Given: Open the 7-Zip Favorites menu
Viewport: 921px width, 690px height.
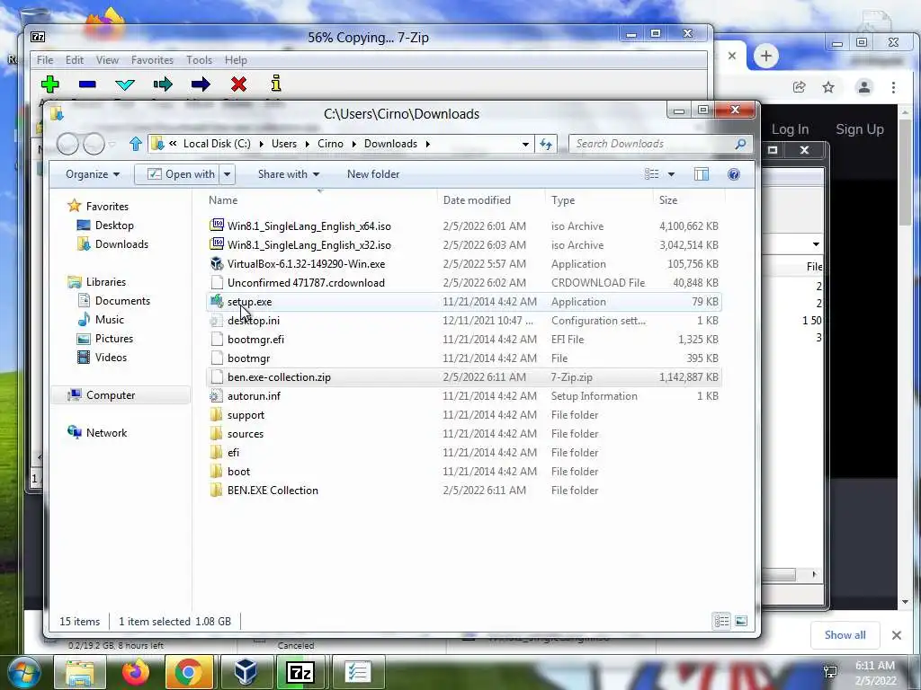Looking at the screenshot, I should pyautogui.click(x=152, y=60).
